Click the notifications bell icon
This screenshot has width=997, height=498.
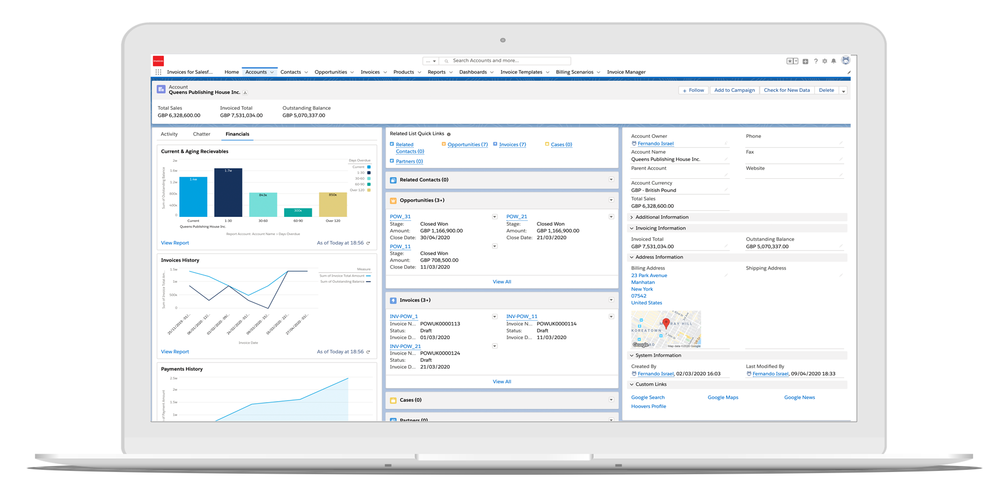(833, 61)
